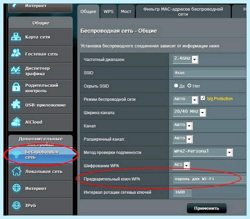
Task: Open the Режим беспроводной сети dropdown
Action: [x=185, y=100]
